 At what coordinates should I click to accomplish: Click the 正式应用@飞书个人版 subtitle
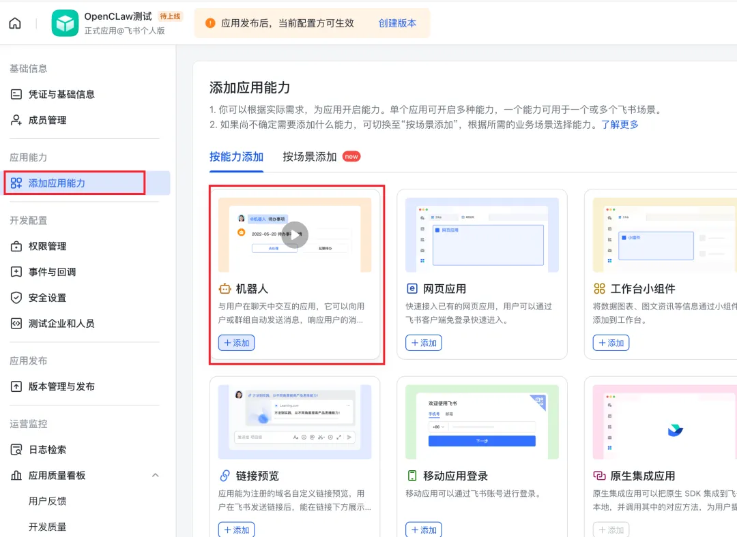[125, 31]
